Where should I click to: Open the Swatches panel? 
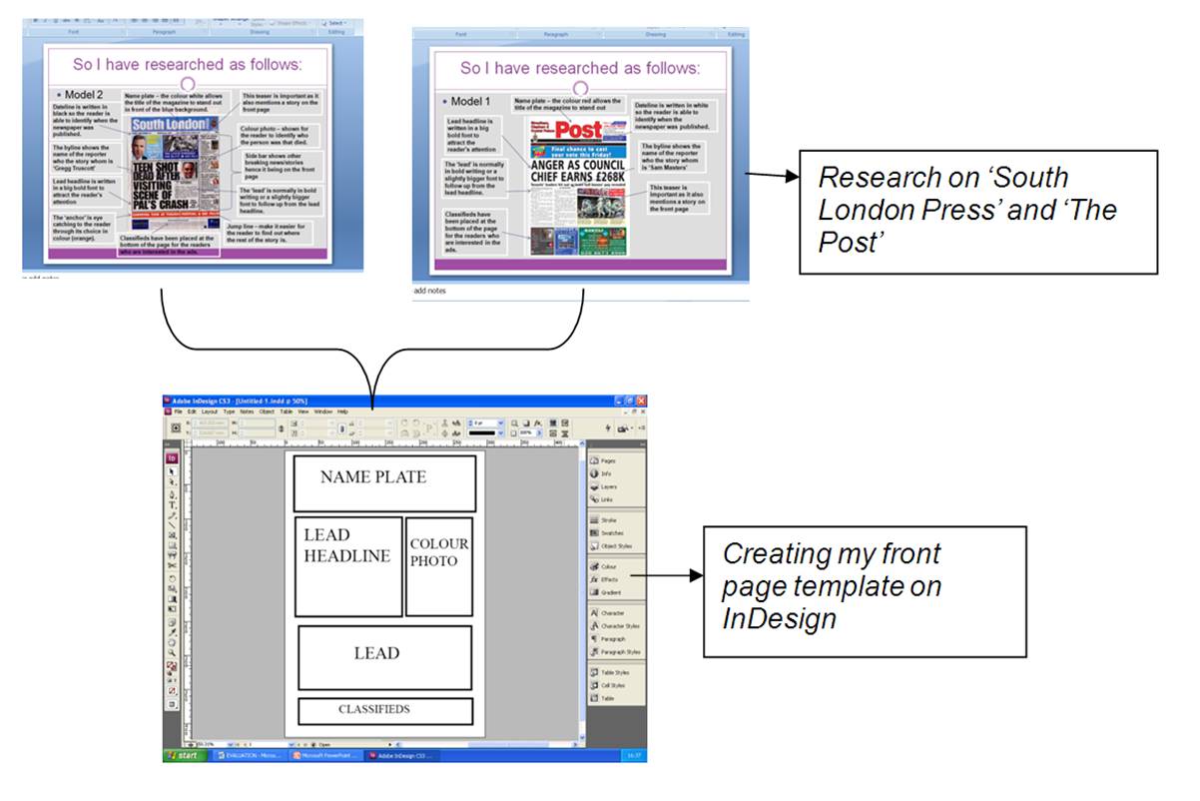coord(607,532)
